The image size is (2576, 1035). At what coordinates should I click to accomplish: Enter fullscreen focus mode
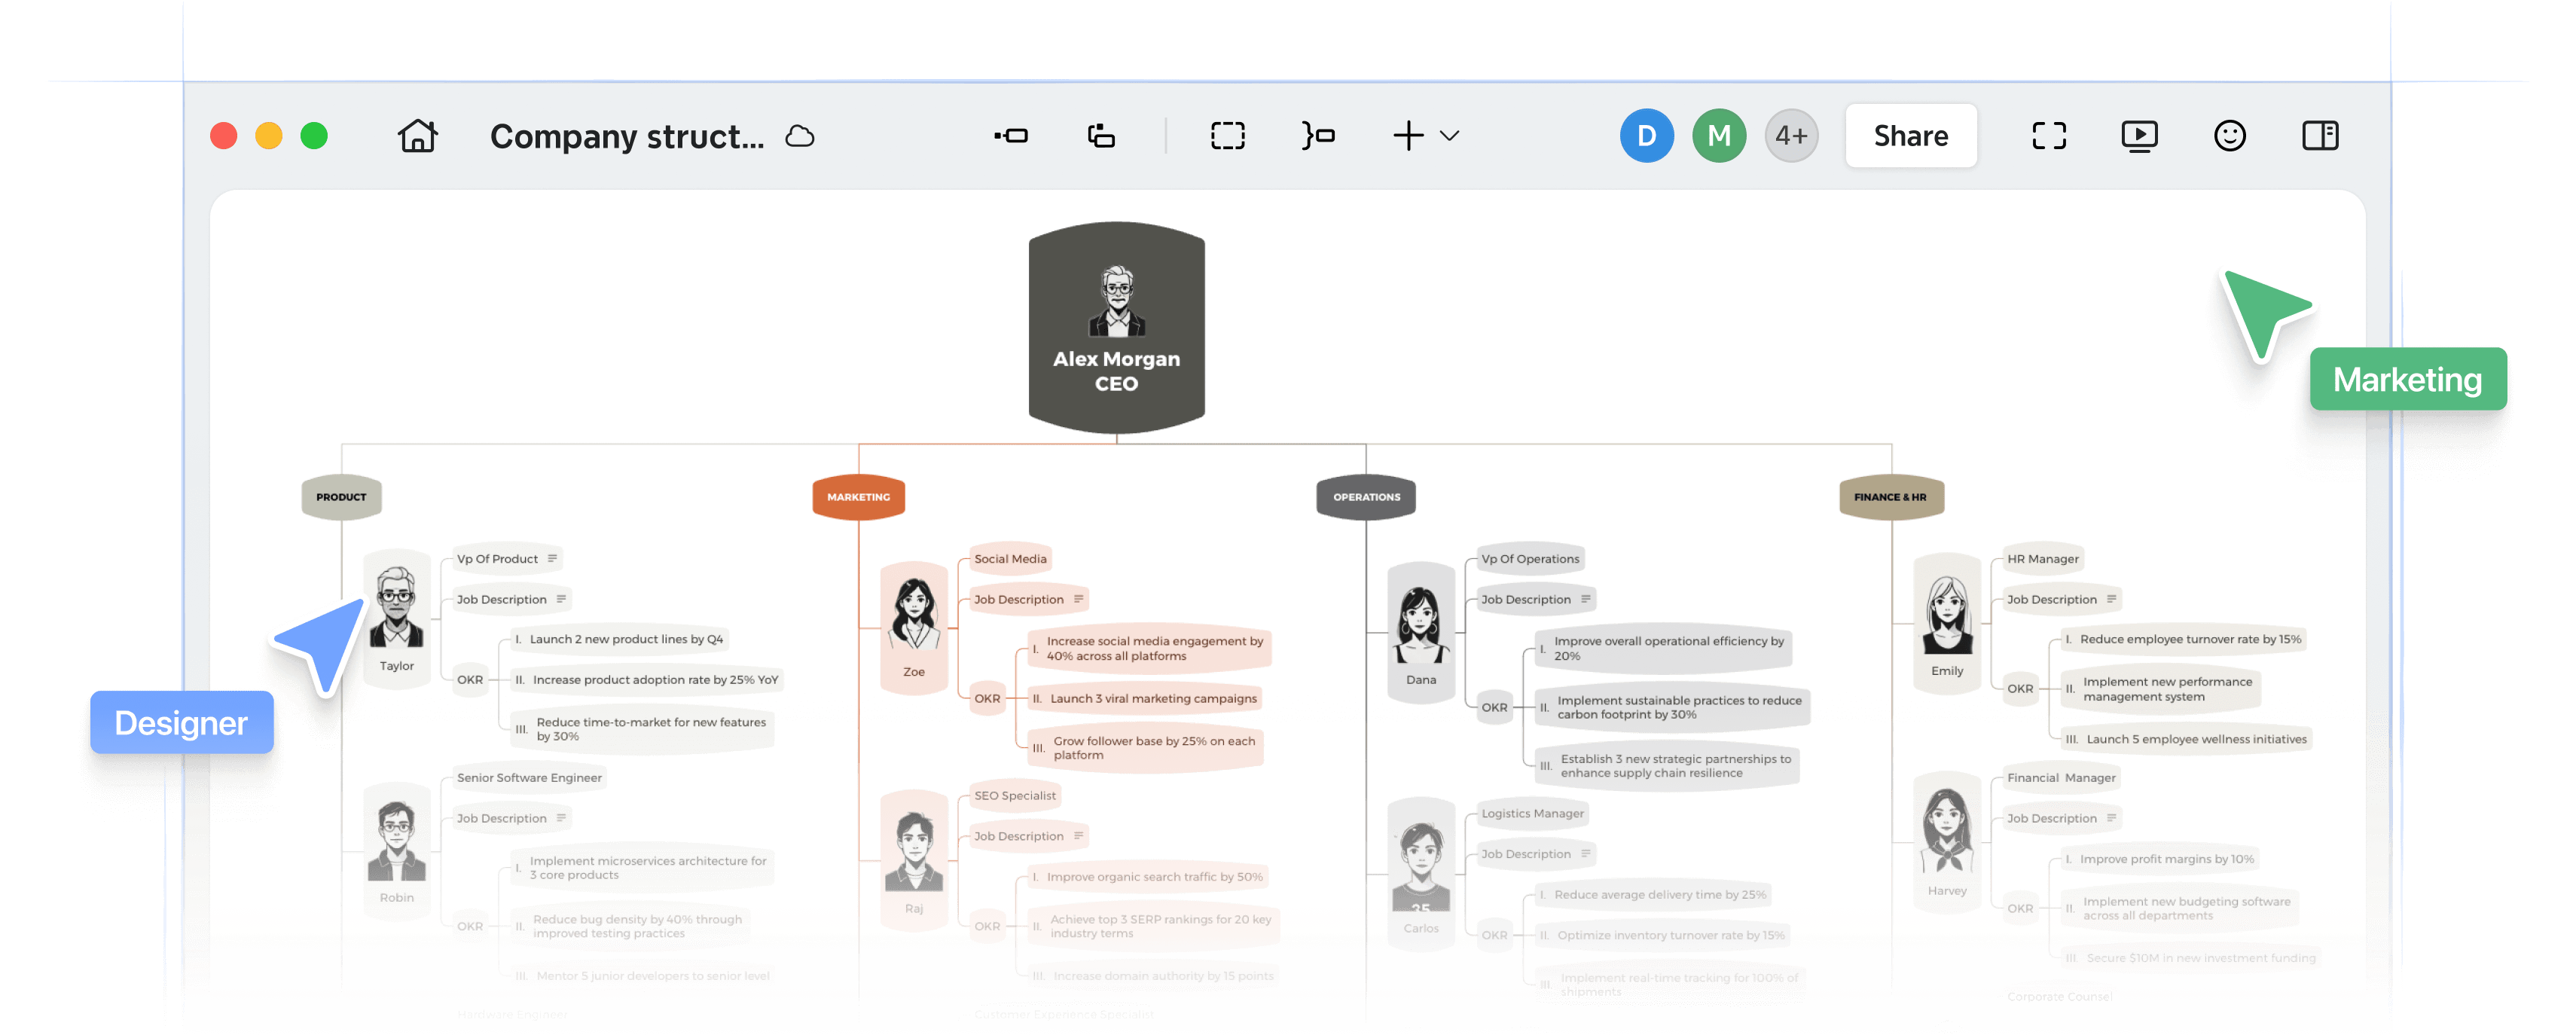[x=2049, y=135]
